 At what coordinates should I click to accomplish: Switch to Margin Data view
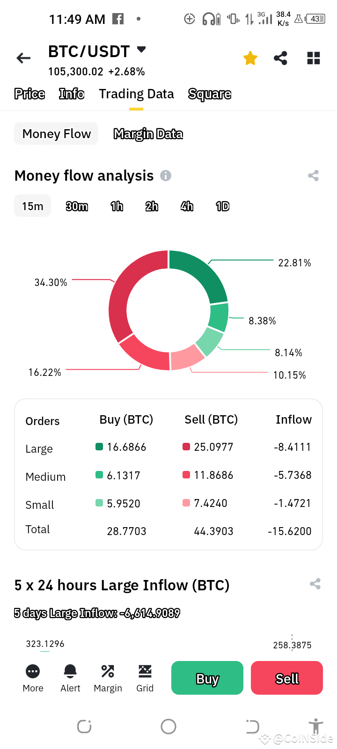[148, 134]
